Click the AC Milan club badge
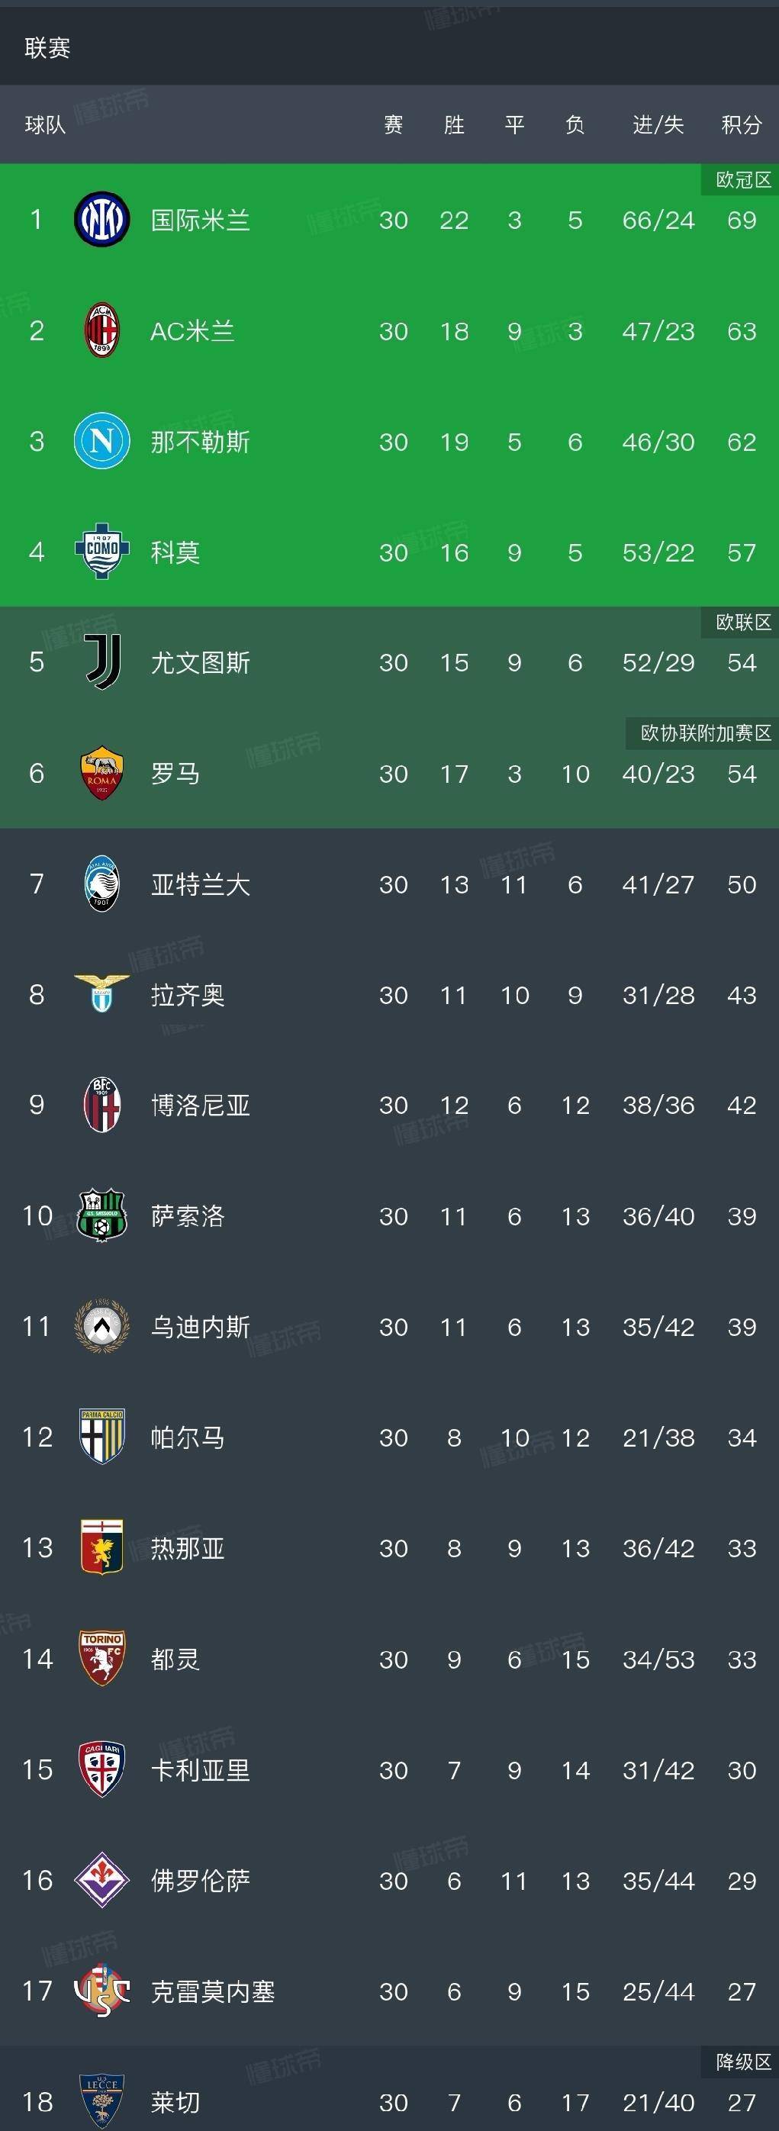 pyautogui.click(x=101, y=330)
